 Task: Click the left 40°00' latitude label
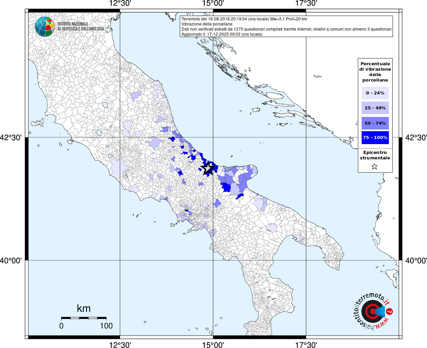(x=11, y=261)
